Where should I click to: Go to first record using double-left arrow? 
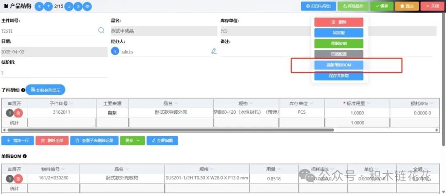click(x=39, y=6)
